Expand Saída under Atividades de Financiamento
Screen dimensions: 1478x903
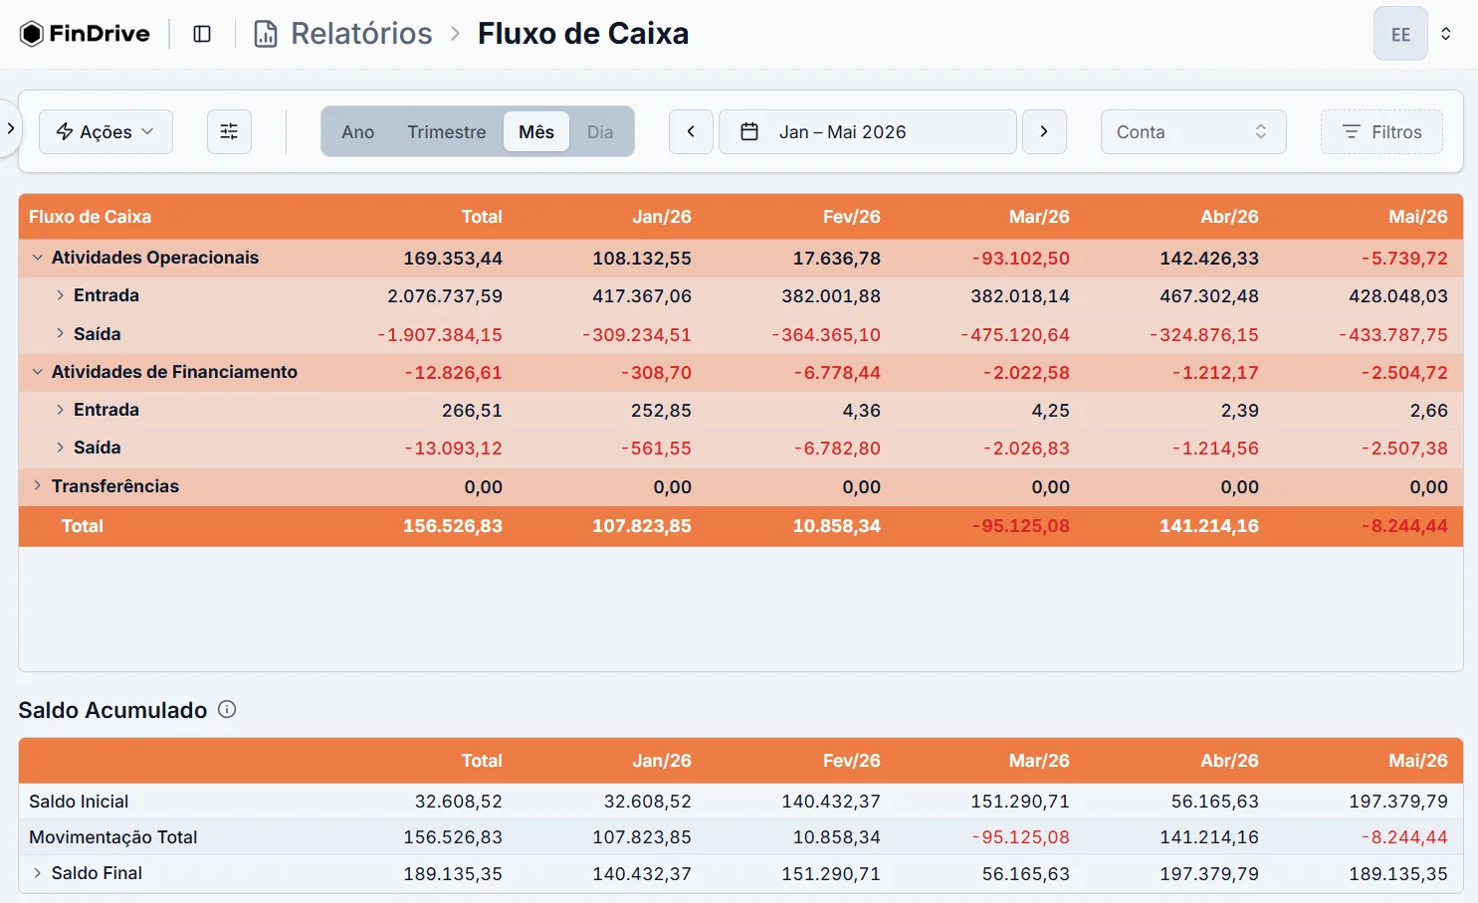[60, 448]
